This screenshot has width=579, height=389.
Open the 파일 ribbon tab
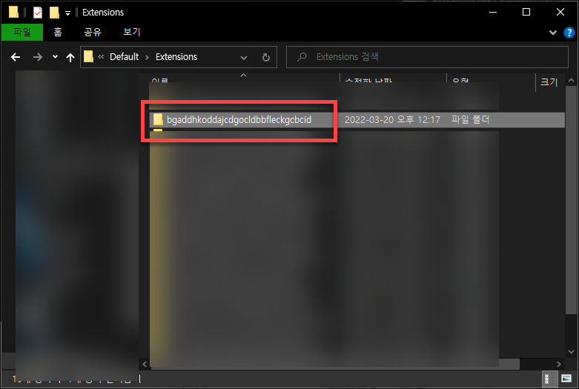point(22,32)
